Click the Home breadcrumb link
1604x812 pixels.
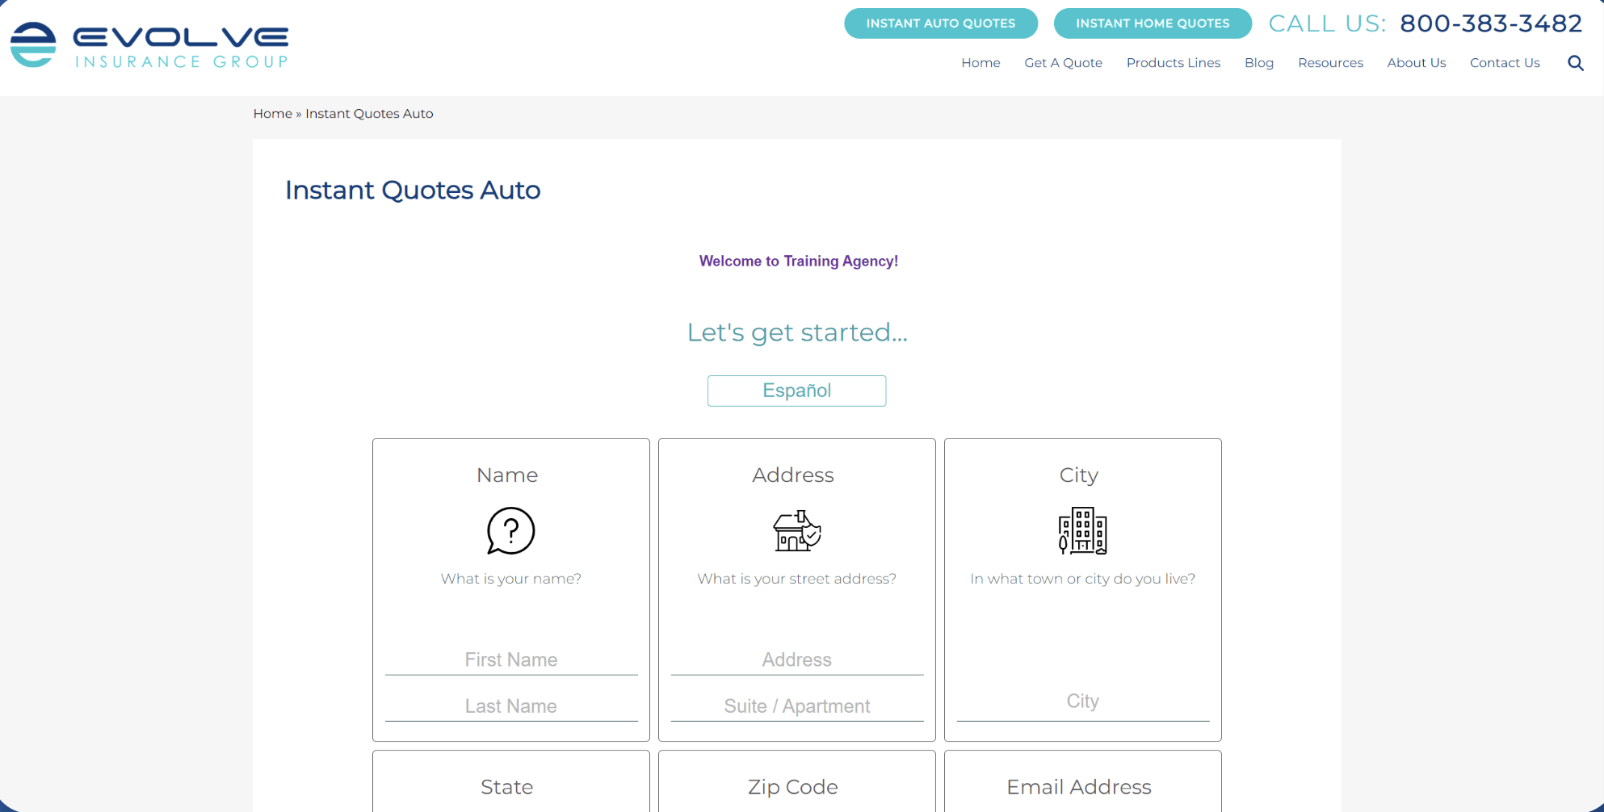coord(272,114)
